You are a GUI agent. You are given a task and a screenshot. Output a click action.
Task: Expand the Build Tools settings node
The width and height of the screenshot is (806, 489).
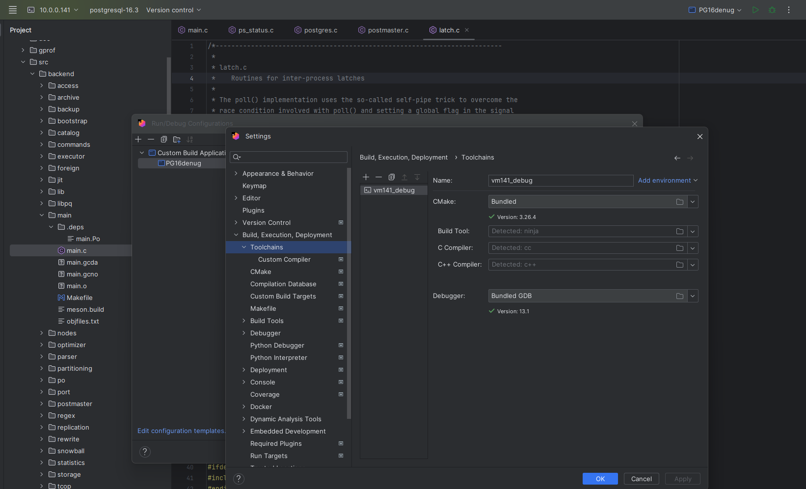click(244, 321)
